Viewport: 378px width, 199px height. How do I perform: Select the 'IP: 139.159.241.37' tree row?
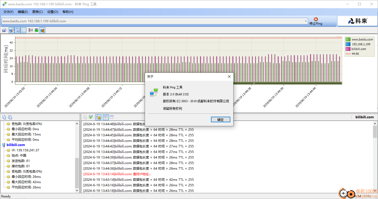click(x=25, y=150)
